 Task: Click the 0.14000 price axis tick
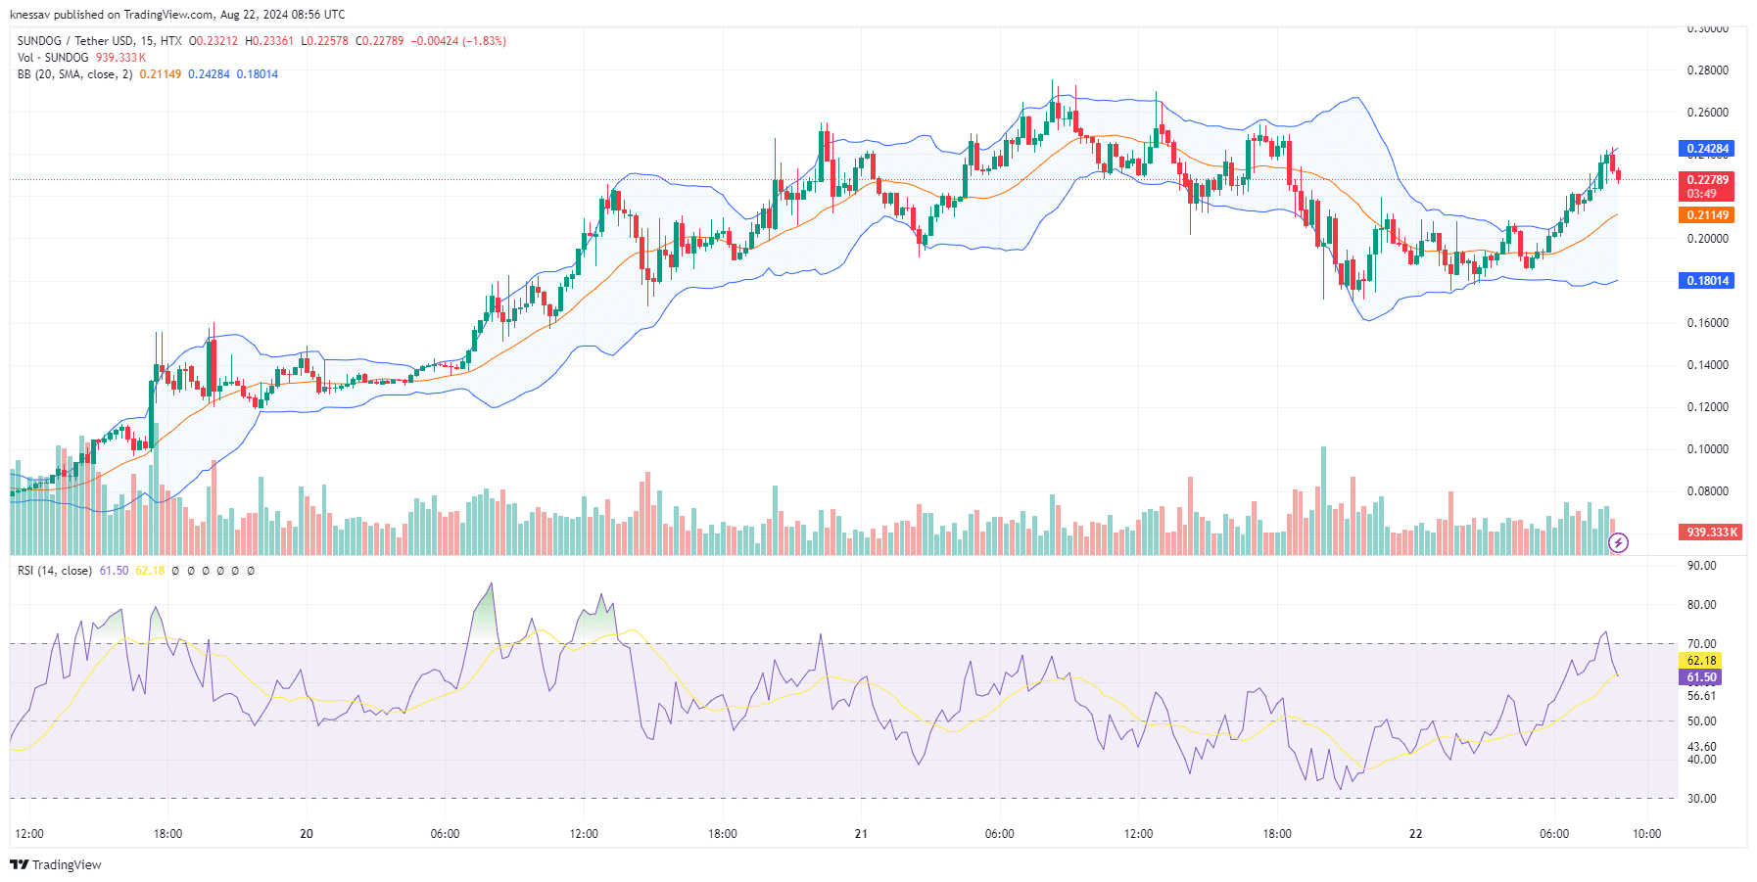coord(1707,365)
